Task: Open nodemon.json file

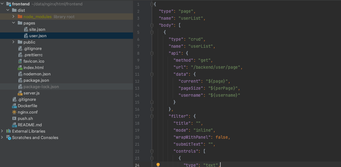Action: click(x=37, y=74)
